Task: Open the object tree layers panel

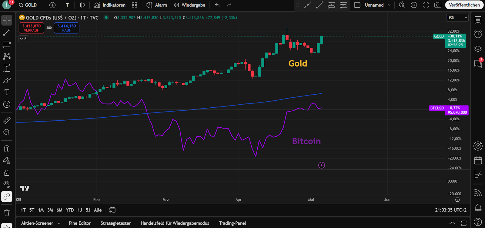Action: click(x=478, y=49)
